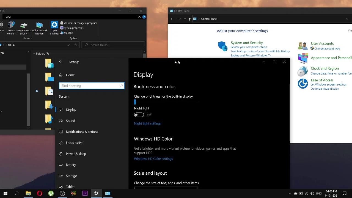Go forward in Control Panel
Viewport: 352px width, 198px height.
click(x=179, y=19)
